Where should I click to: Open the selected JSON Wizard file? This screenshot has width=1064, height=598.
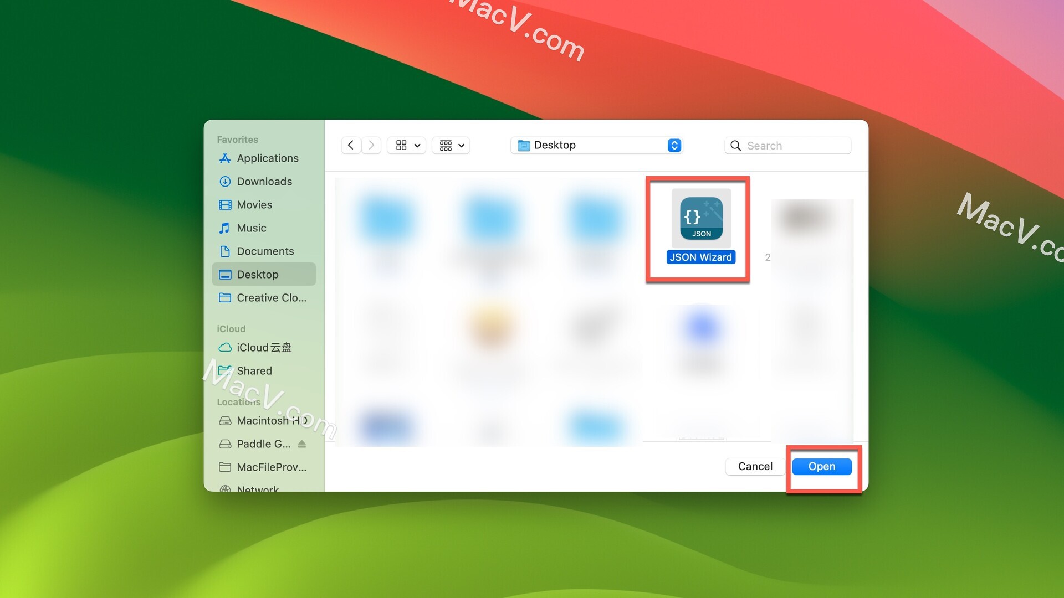coord(821,466)
